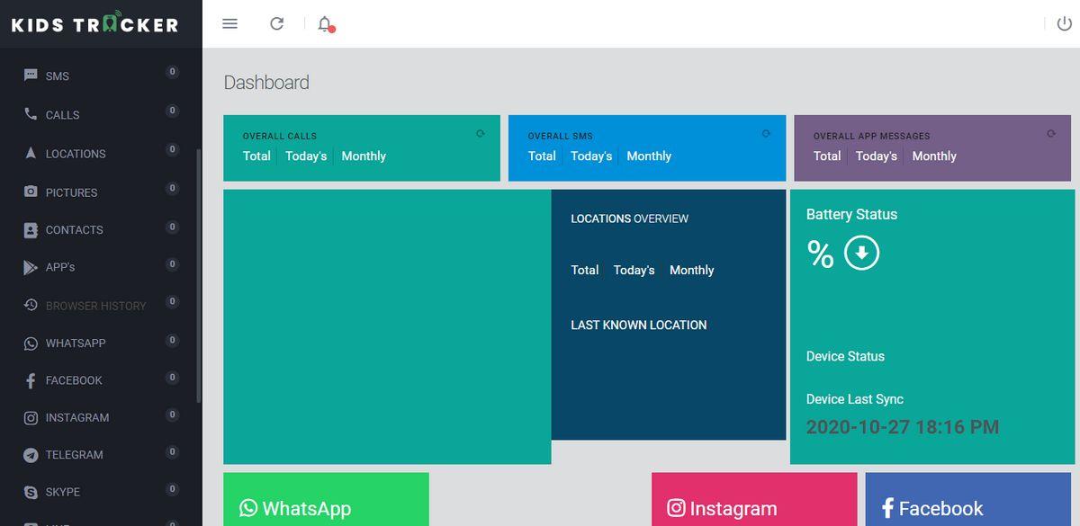This screenshot has height=526, width=1080.
Task: Open CONTACTS in the sidebar
Action: (75, 230)
